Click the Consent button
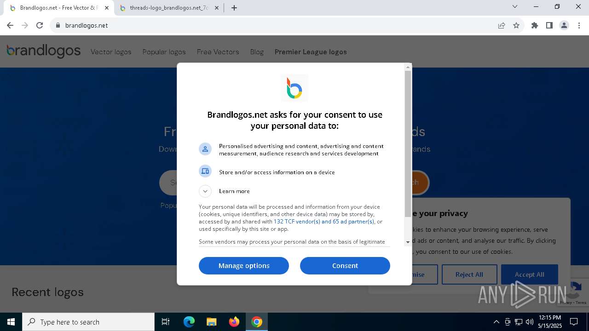This screenshot has height=331, width=589. point(345,266)
